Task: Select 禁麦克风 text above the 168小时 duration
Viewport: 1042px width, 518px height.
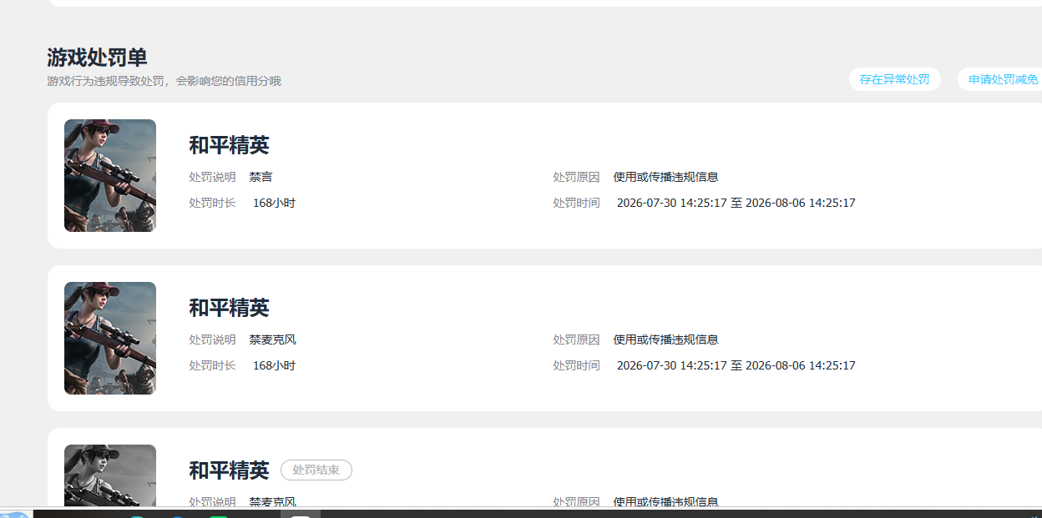Action: pyautogui.click(x=272, y=339)
